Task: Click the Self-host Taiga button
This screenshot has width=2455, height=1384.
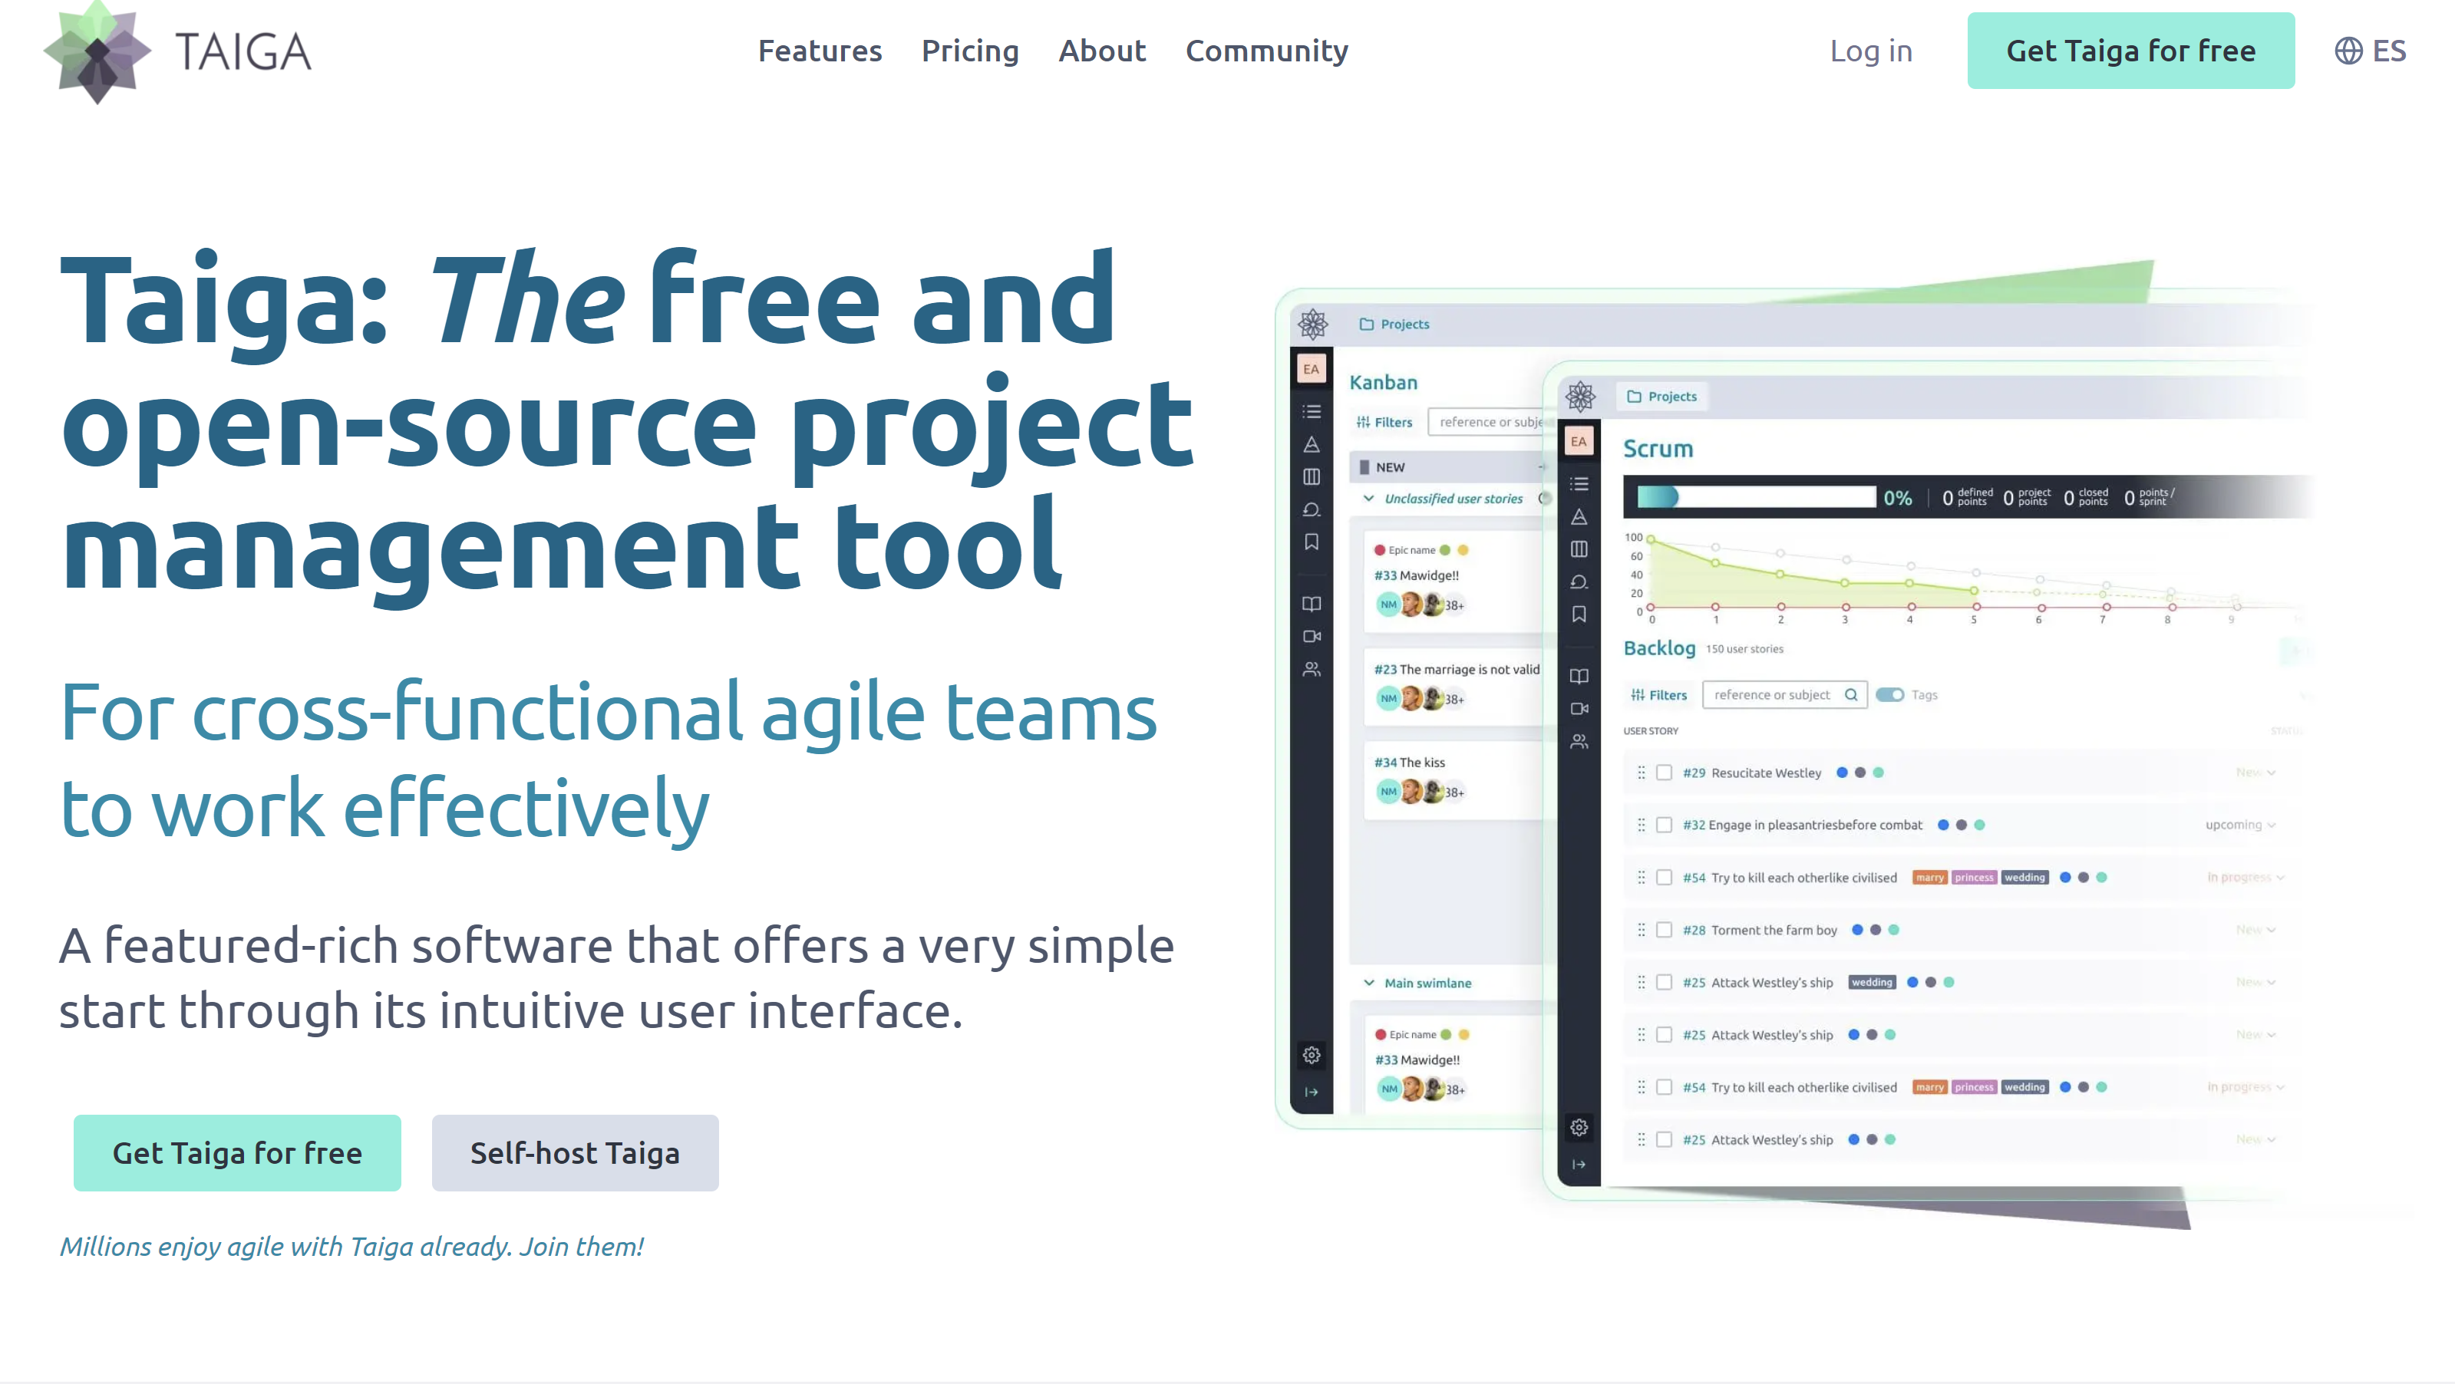Action: pos(575,1152)
